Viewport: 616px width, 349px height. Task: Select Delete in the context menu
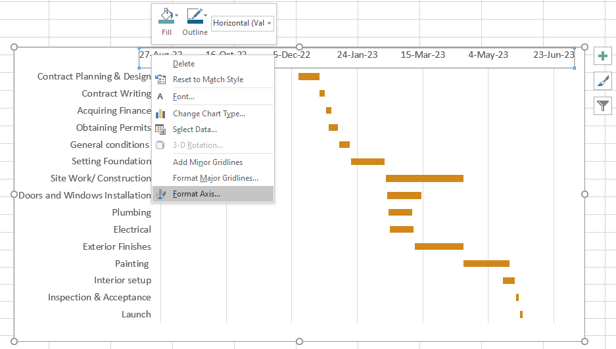(183, 64)
